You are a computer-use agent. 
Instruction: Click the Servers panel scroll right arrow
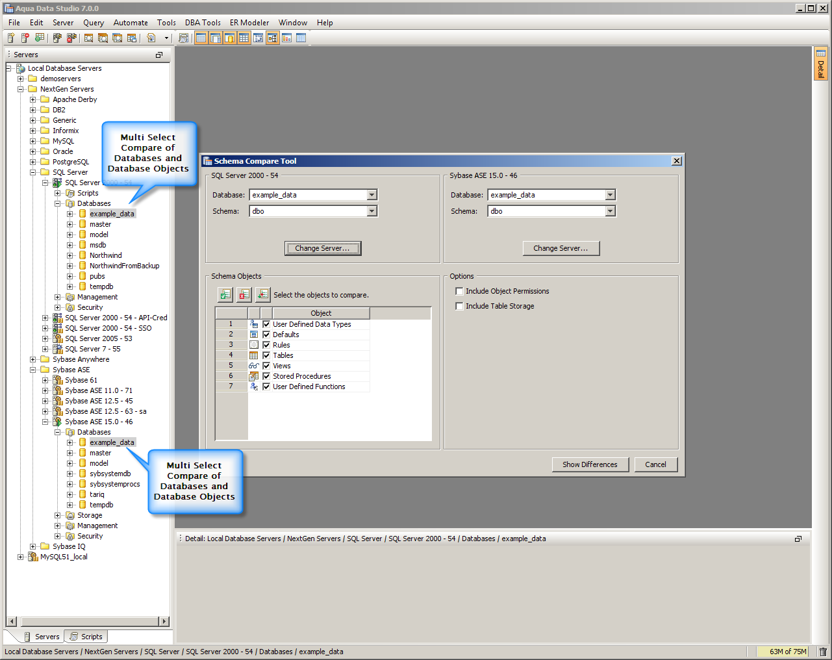[164, 622]
